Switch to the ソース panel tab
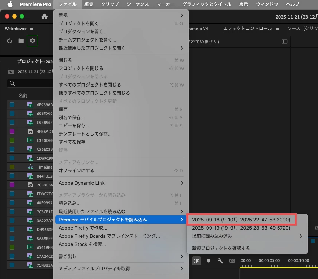Image resolution: width=318 pixels, height=279 pixels. pyautogui.click(x=303, y=29)
